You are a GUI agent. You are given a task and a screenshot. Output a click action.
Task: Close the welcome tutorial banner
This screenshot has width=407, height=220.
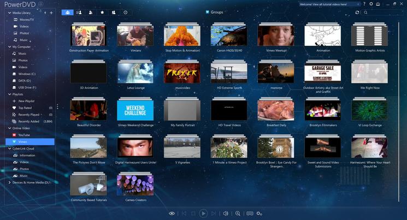358,4
